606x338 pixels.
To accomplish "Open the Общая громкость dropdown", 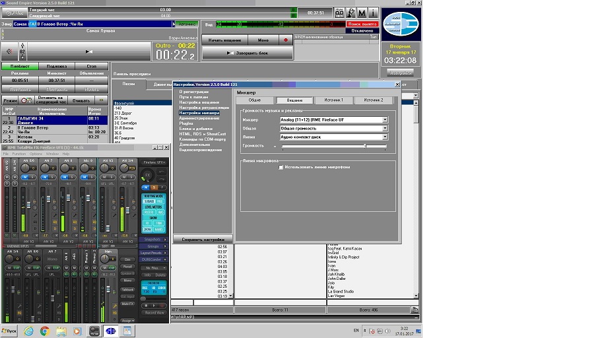I will [385, 128].
